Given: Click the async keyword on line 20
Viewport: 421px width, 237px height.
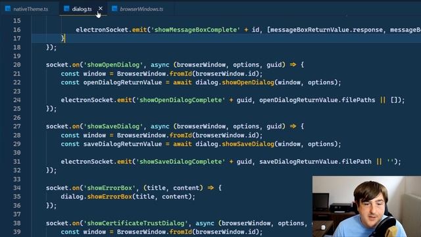Looking at the screenshot, I should [x=160, y=65].
